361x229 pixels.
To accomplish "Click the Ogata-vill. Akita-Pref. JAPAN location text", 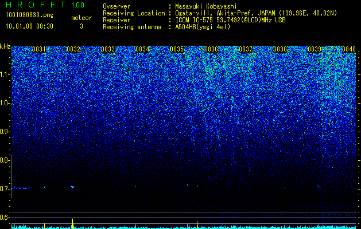I will pyautogui.click(x=255, y=13).
